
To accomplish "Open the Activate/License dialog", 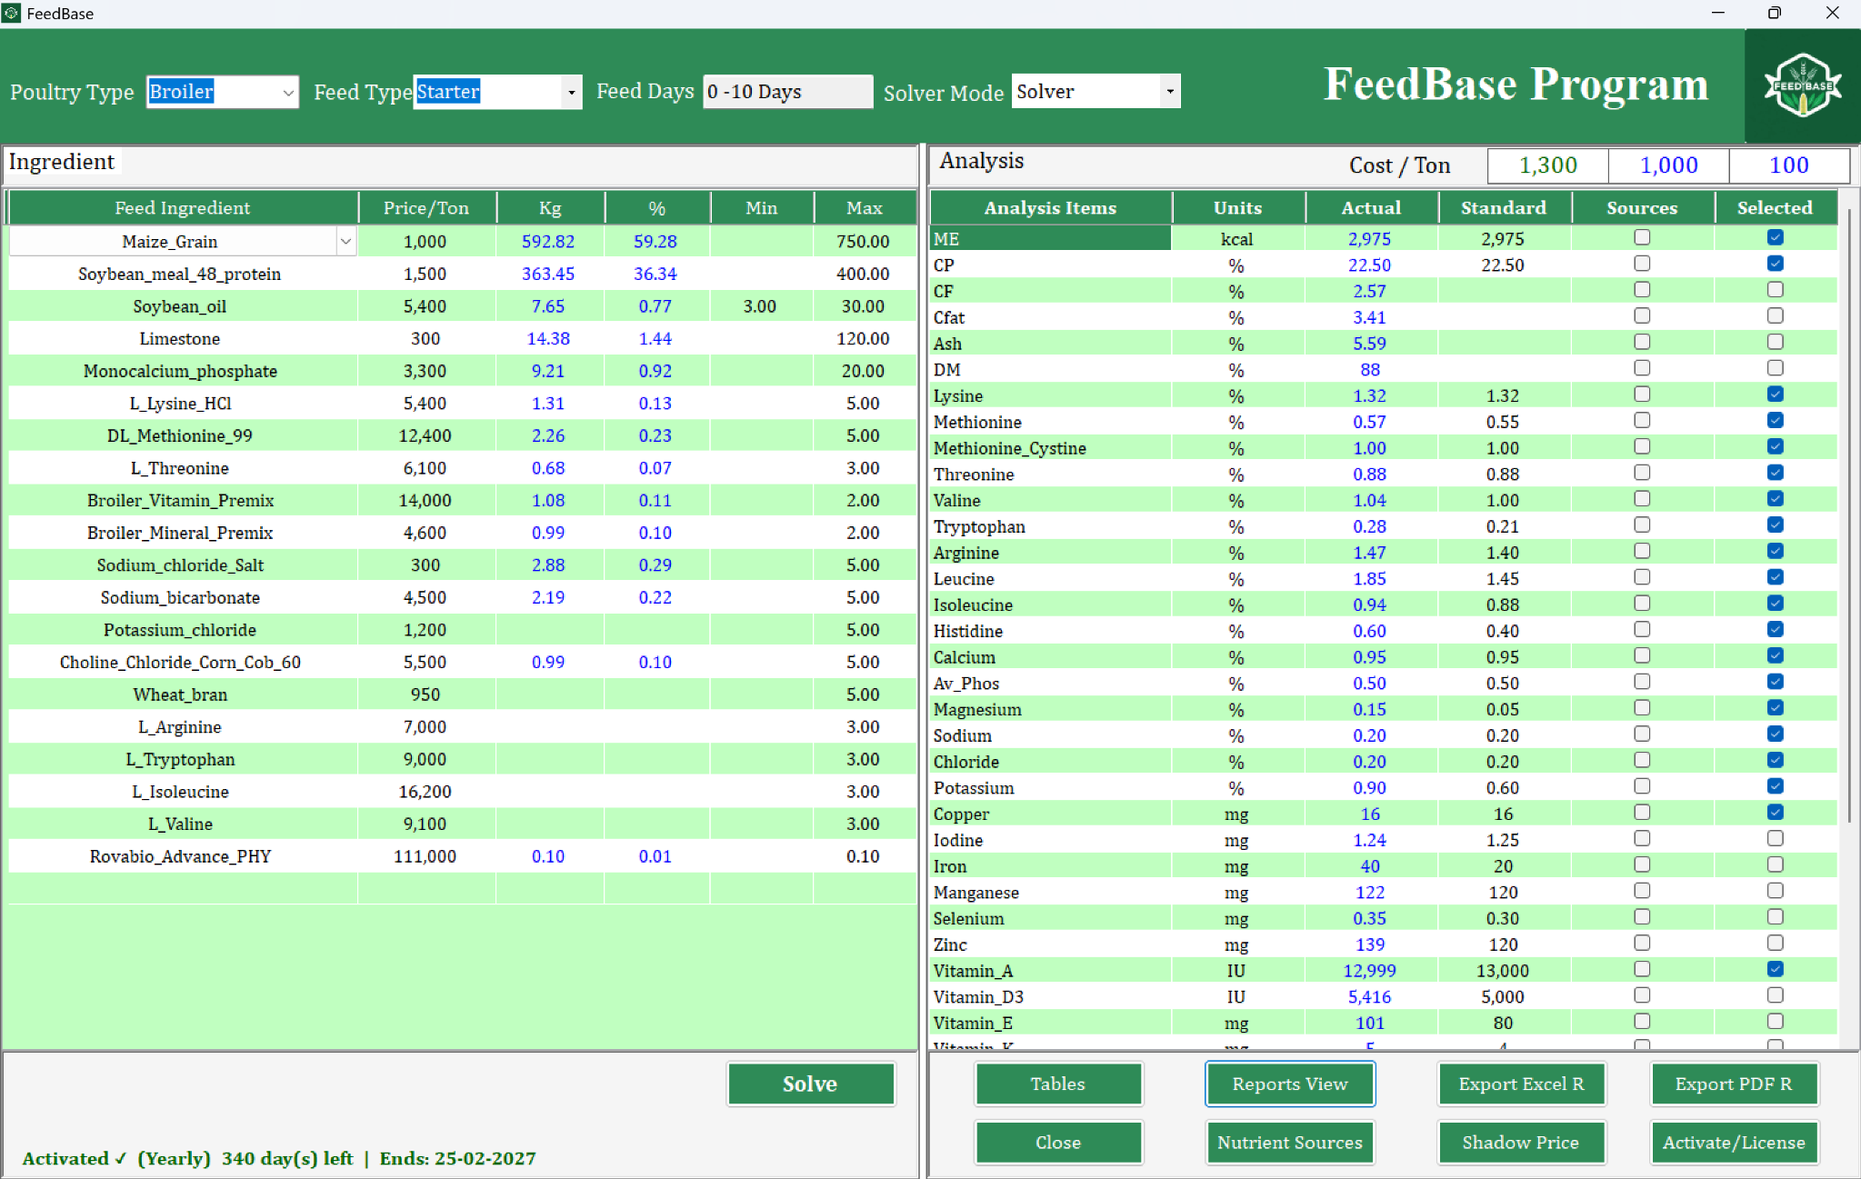I will [1734, 1143].
